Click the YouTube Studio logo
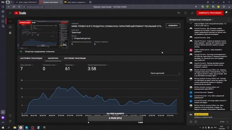 coord(20,13)
